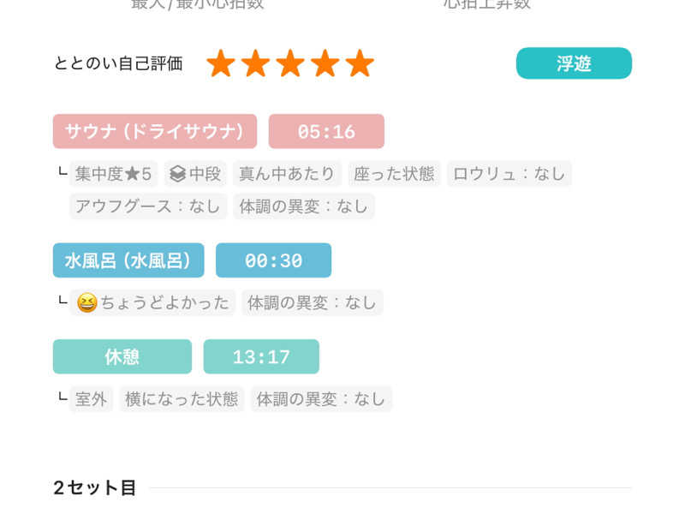Click the 2セット目 section heading
Screen dimensions: 685x514
coord(94,487)
